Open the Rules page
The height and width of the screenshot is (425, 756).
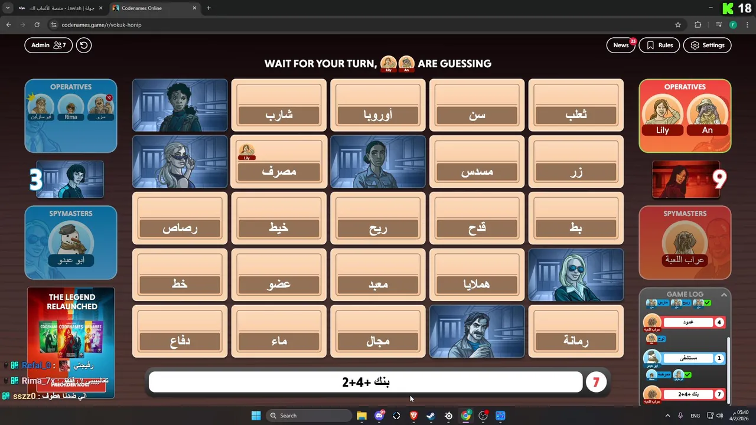[x=660, y=45]
